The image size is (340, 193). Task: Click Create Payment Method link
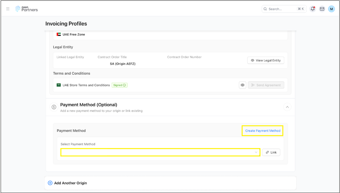(x=263, y=131)
